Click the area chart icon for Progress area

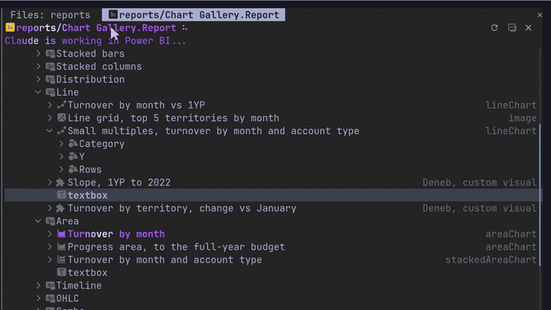coord(61,246)
